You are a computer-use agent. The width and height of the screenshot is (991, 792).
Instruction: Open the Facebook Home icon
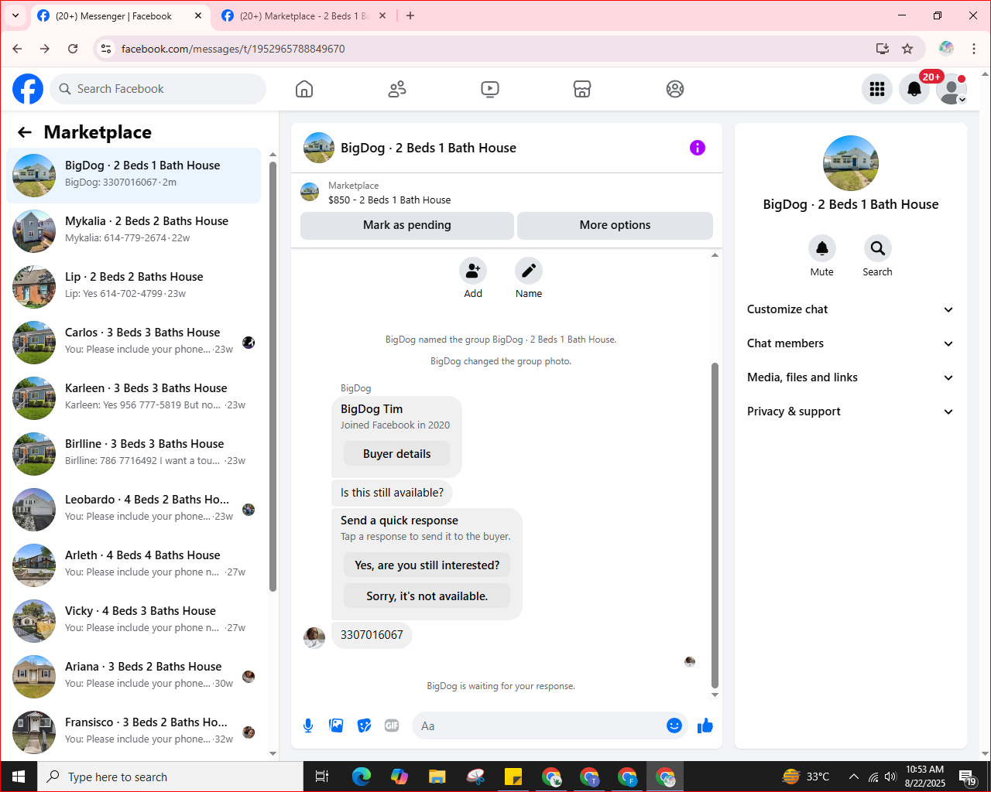pyautogui.click(x=304, y=89)
